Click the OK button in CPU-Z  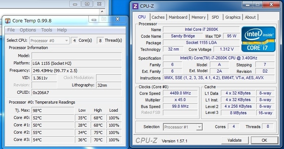coord(264,140)
